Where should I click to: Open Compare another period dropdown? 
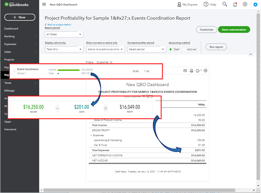point(147,49)
